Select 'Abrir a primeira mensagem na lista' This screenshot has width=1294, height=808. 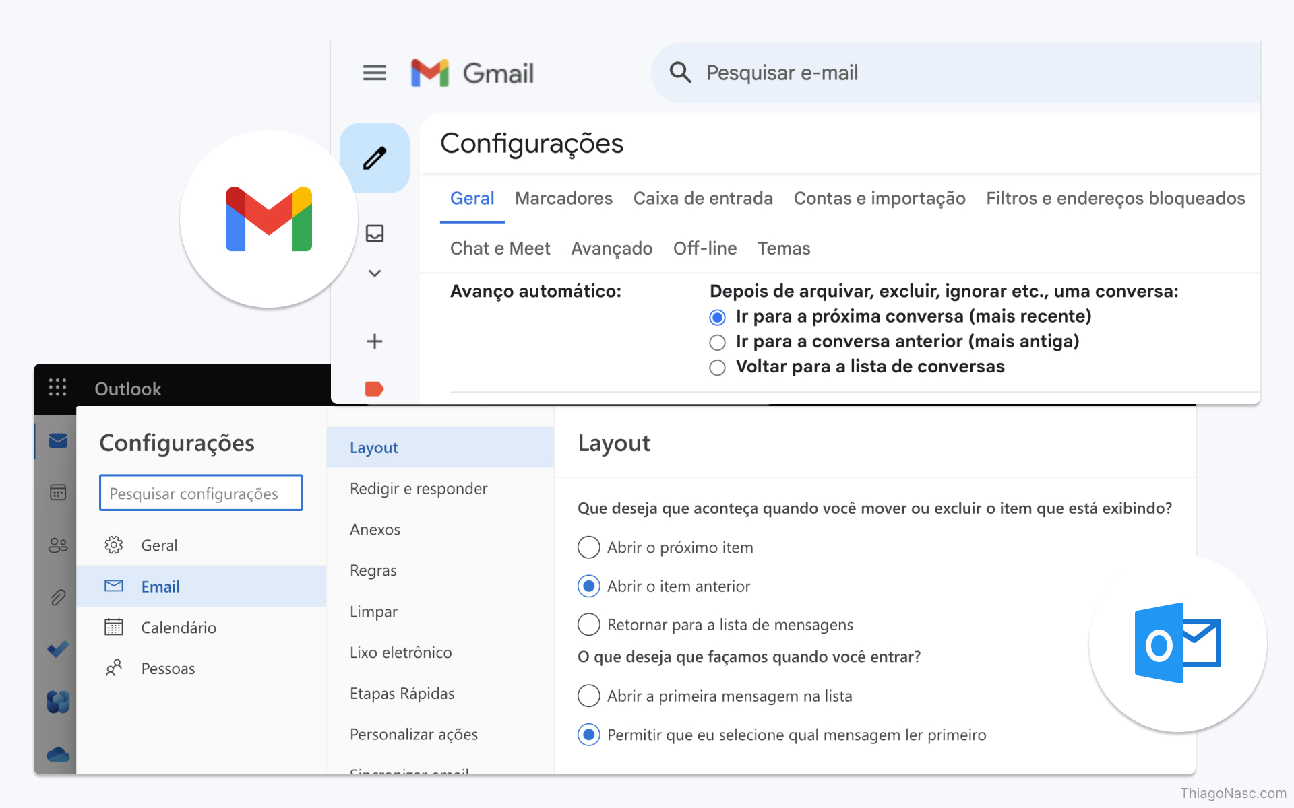pos(588,696)
